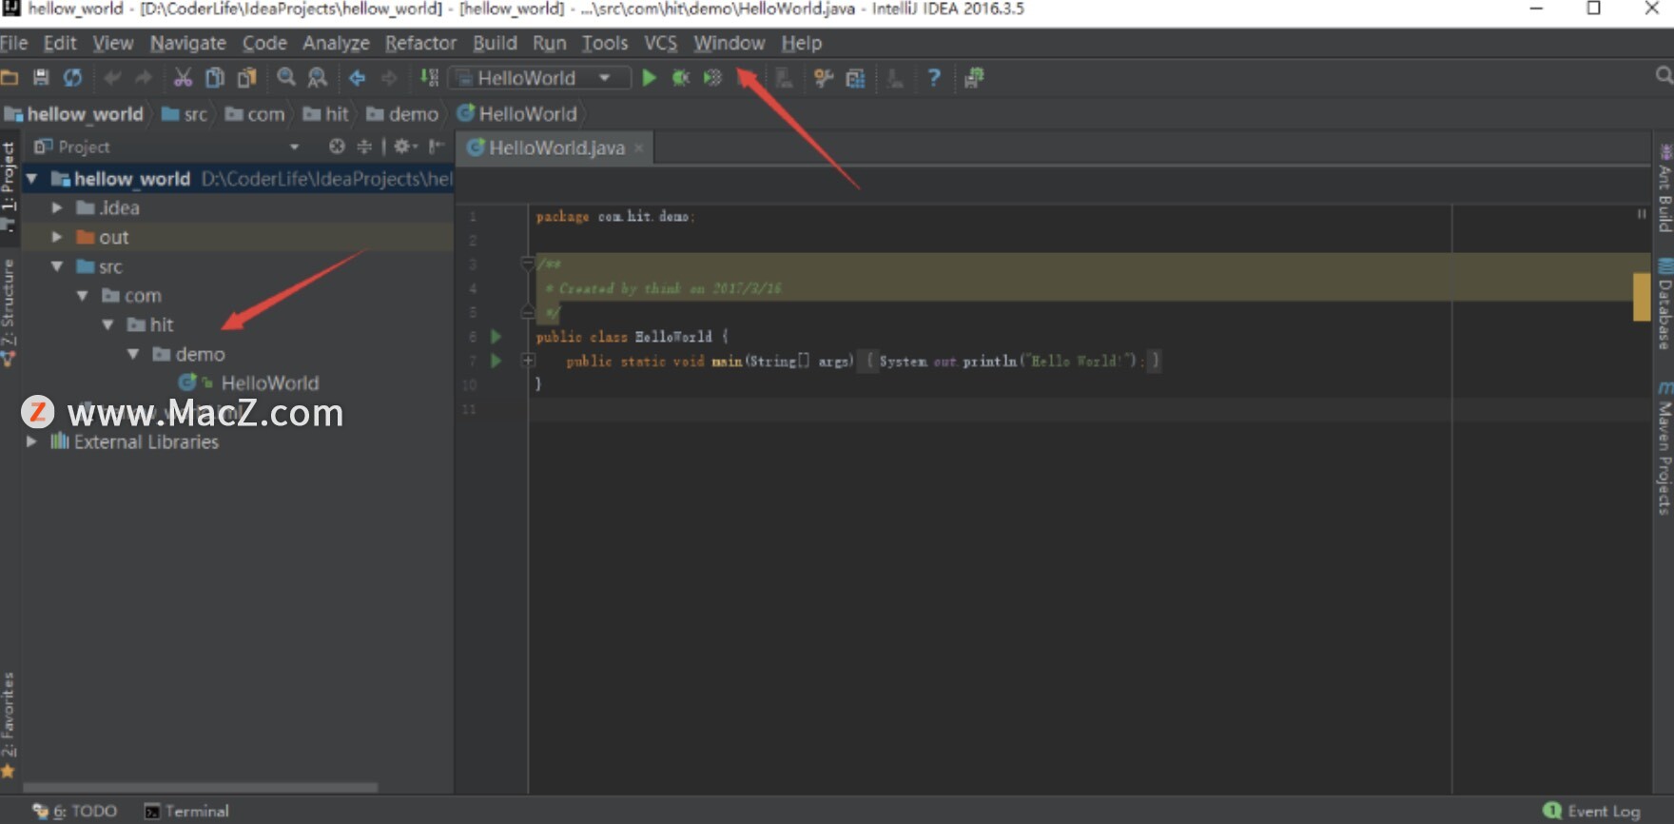The width and height of the screenshot is (1674, 824).
Task: Collapse the com package
Action: coord(83,296)
